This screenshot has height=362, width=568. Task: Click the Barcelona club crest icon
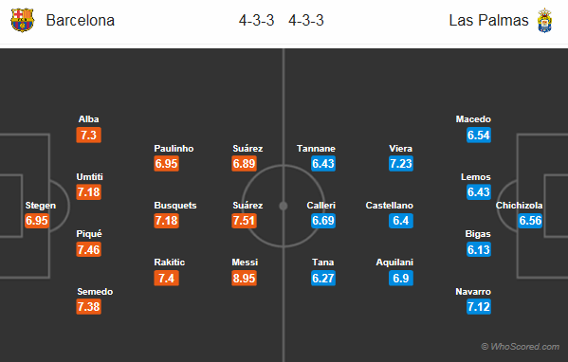[23, 20]
